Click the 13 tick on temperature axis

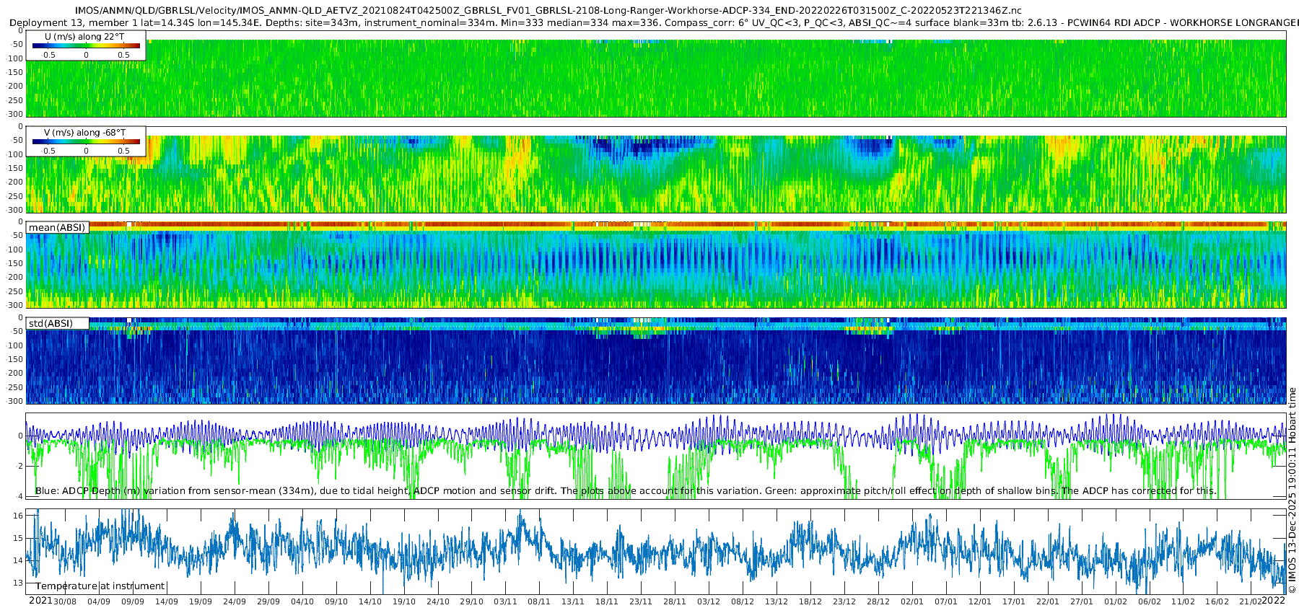[x=19, y=583]
